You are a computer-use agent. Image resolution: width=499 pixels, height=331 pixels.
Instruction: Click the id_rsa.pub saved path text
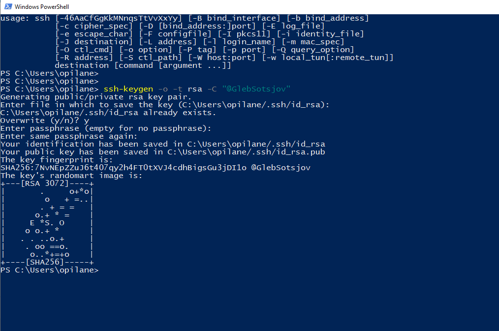click(246, 152)
